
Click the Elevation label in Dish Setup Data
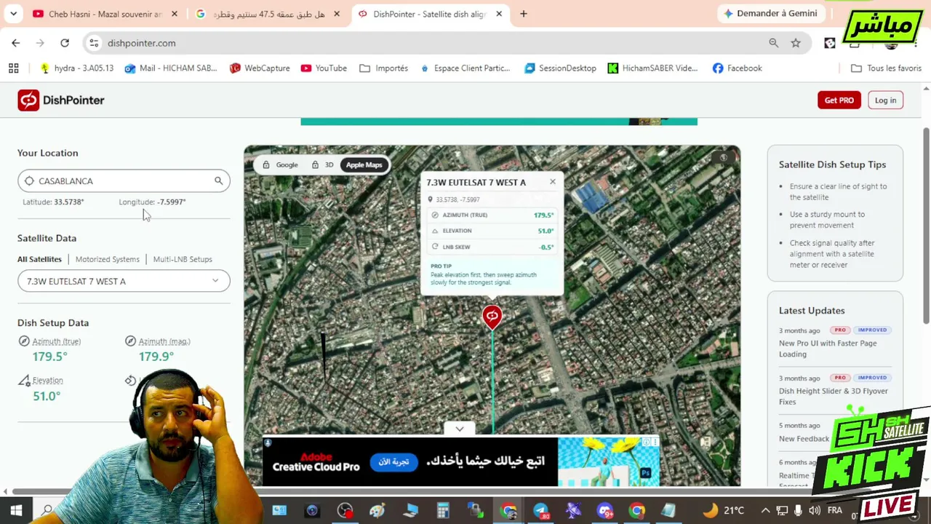pyautogui.click(x=47, y=380)
